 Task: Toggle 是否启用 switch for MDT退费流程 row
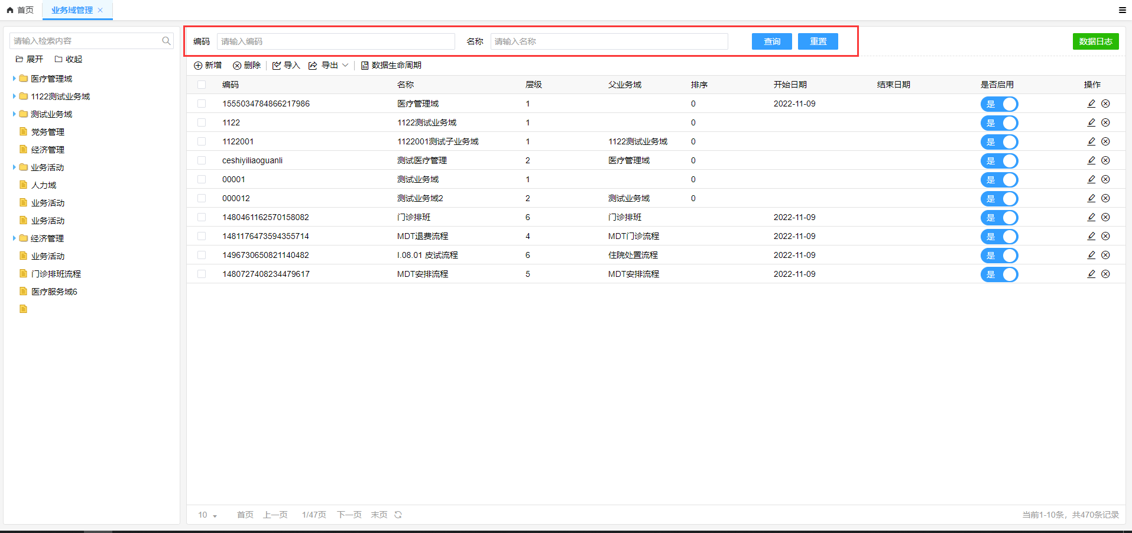(999, 237)
